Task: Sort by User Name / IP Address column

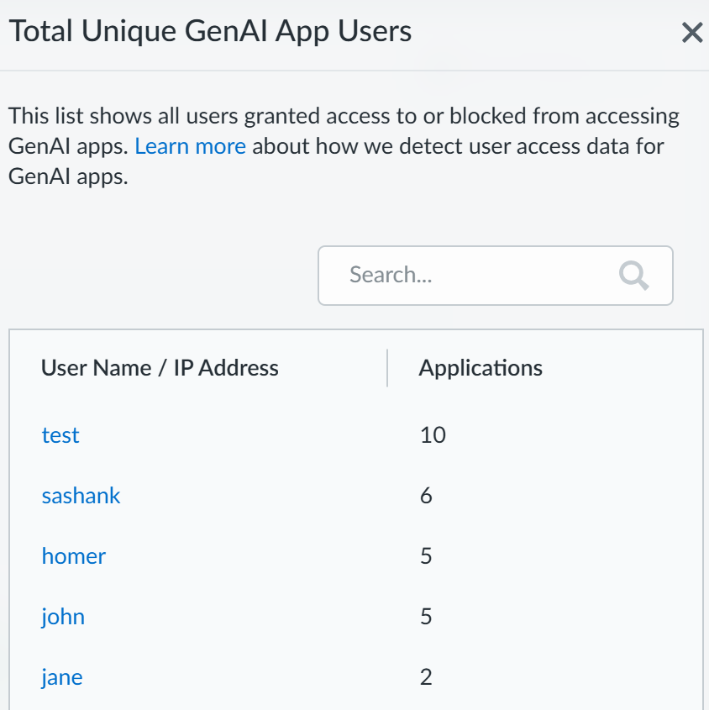Action: click(x=160, y=368)
